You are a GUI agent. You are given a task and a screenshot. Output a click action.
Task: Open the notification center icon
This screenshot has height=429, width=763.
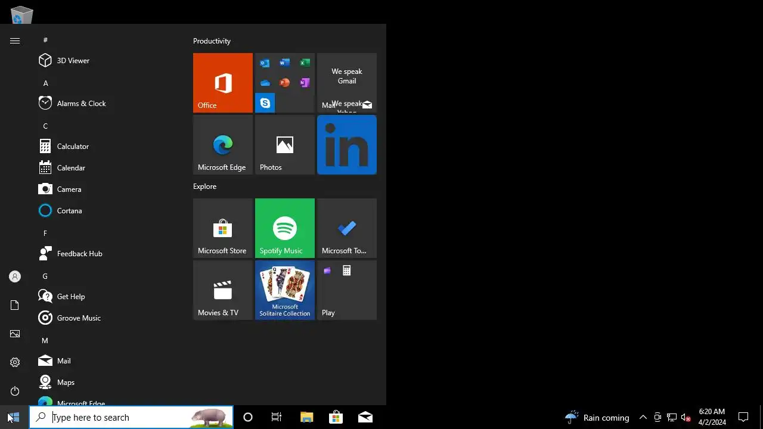[x=743, y=417]
